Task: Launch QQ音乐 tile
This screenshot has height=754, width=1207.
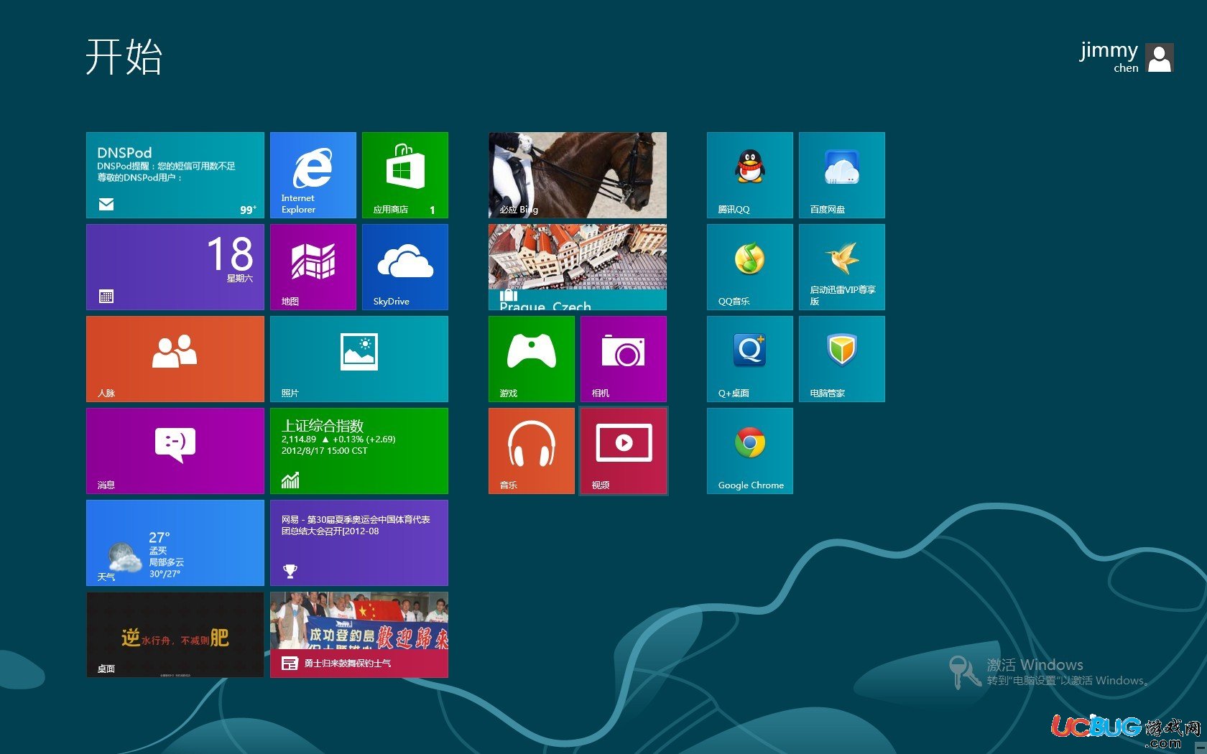Action: point(750,267)
